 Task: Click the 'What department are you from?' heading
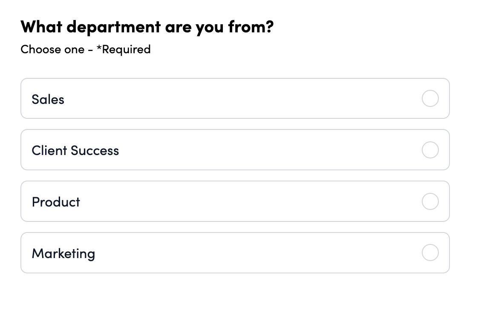(147, 27)
